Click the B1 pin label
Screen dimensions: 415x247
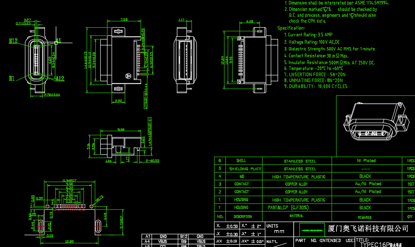12,78
